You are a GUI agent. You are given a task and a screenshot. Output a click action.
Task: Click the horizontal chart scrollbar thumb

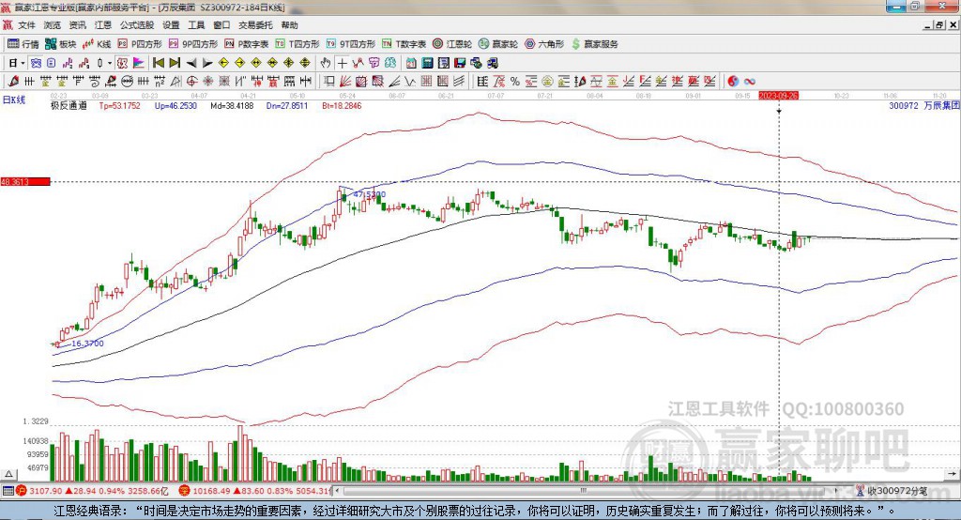coord(584,491)
